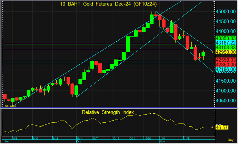The width and height of the screenshot is (238, 144).
Task: Select the green 43353.33 price label
Action: pos(226,37)
